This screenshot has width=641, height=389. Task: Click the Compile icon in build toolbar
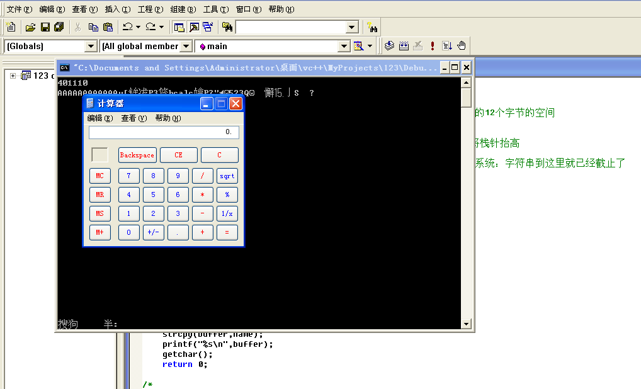(389, 46)
